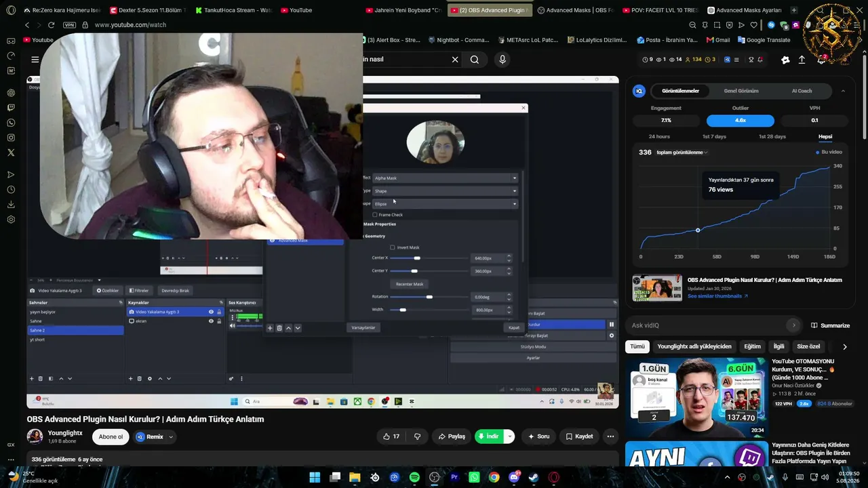Viewport: 868px width, 488px height.
Task: Toggle the browser VPN badge
Action: (x=69, y=25)
